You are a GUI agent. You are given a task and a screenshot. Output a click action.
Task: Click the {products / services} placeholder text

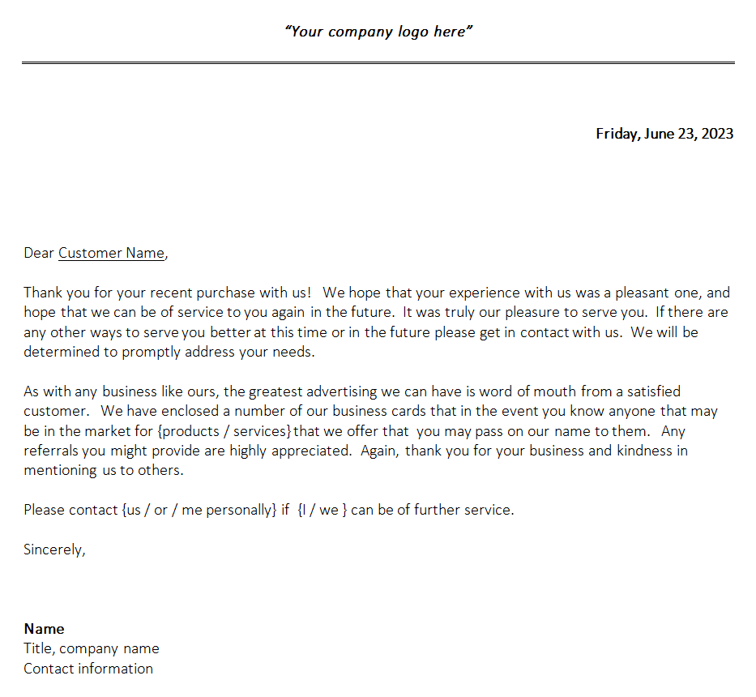pyautogui.click(x=224, y=431)
